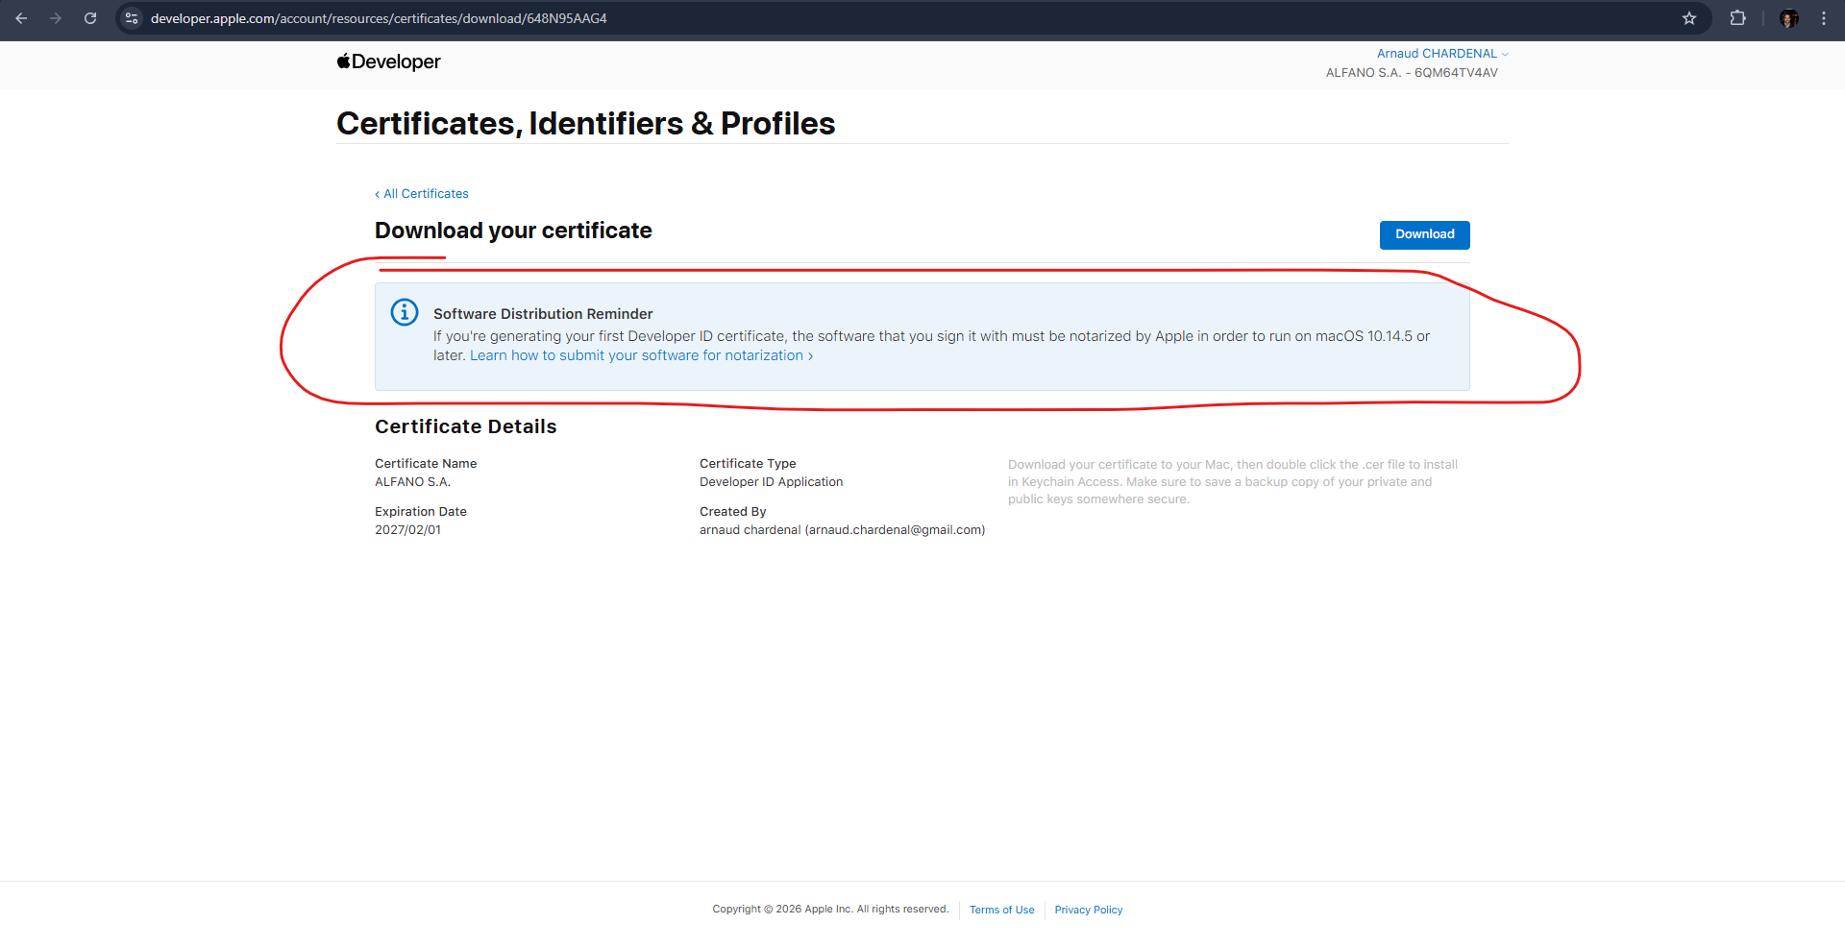Click the Developer ID Application type value

click(x=772, y=482)
